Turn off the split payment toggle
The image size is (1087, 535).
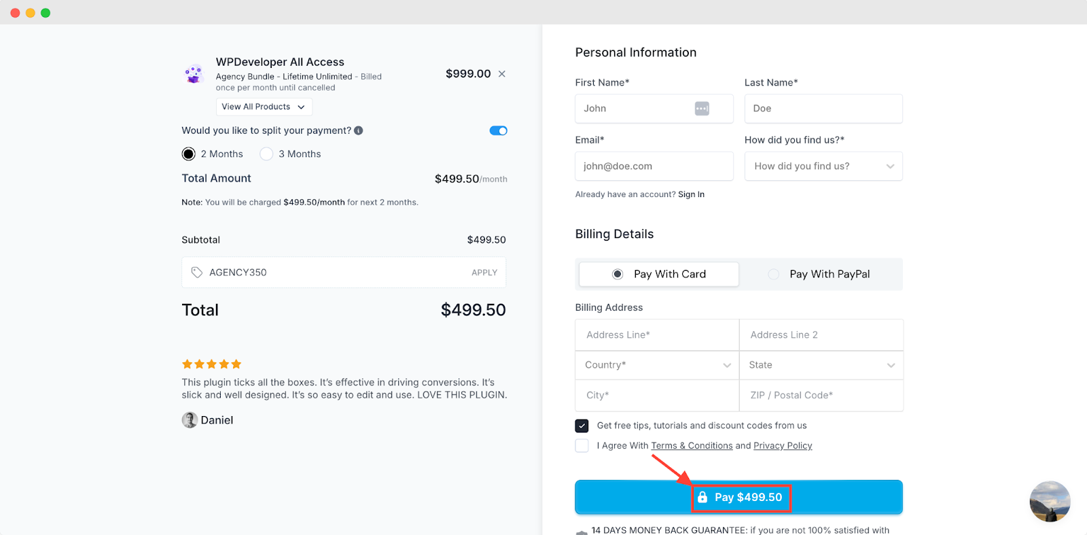pyautogui.click(x=499, y=131)
